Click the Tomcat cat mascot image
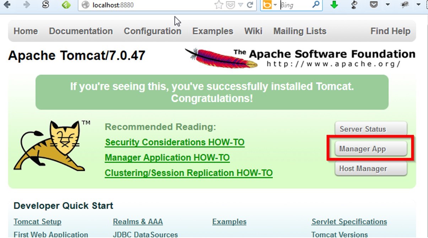Image resolution: width=428 pixels, height=238 pixels. [x=52, y=146]
